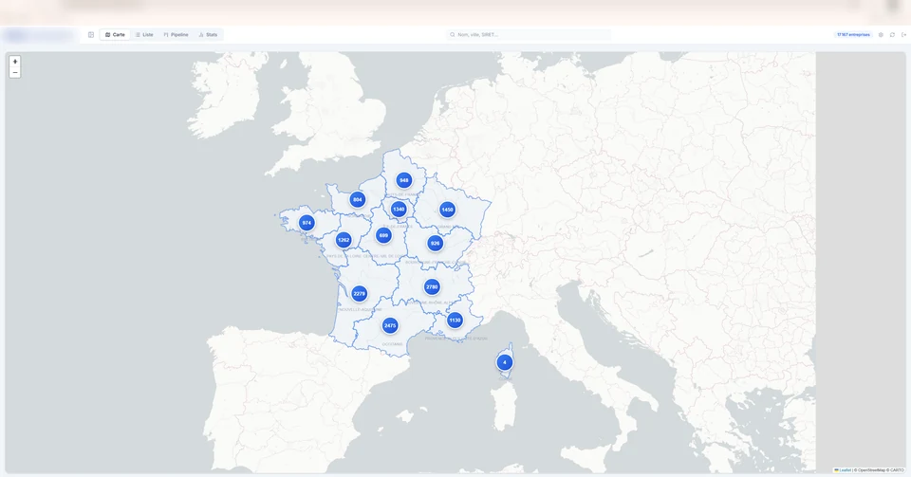Open the 1340 cluster marker
Viewport: 911px width, 477px height.
(399, 210)
